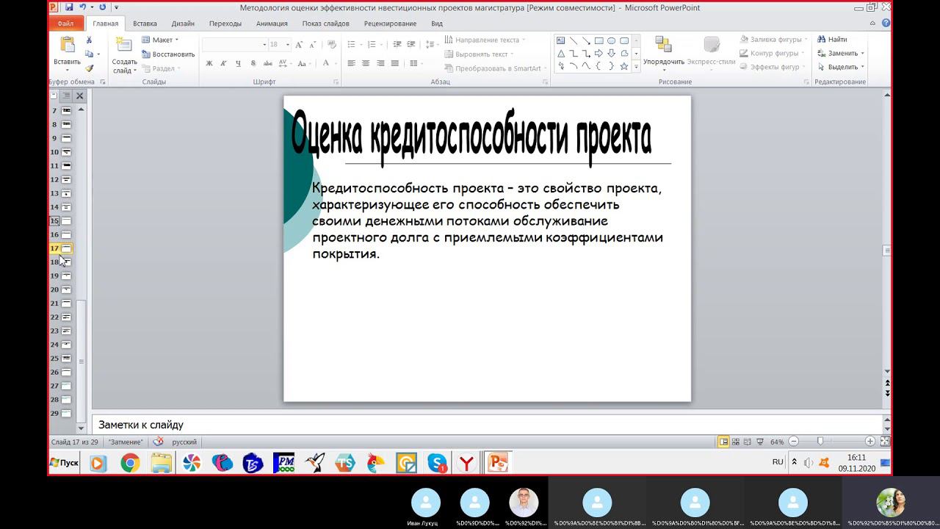940x529 pixels.
Task: Switch to the Вставка ribbon tab
Action: pyautogui.click(x=145, y=24)
